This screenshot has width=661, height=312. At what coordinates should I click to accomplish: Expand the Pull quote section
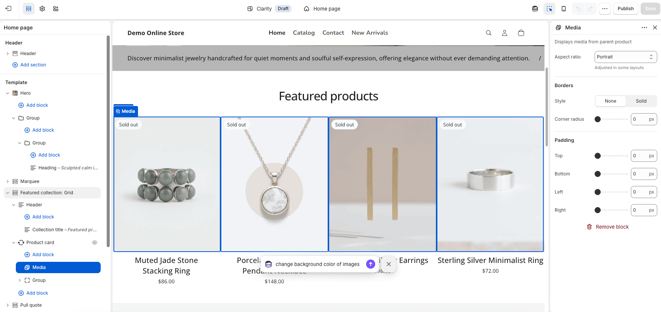click(x=8, y=305)
